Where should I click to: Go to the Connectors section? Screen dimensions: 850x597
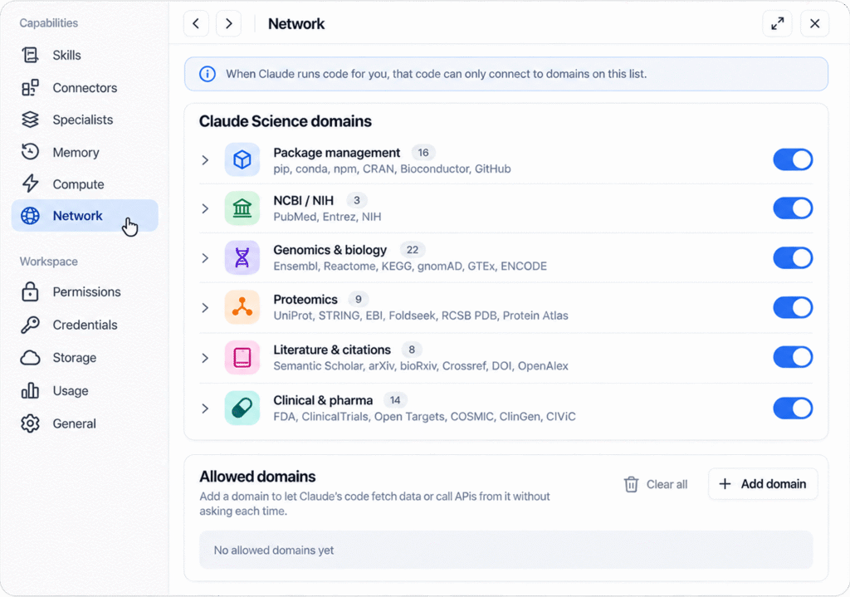85,87
